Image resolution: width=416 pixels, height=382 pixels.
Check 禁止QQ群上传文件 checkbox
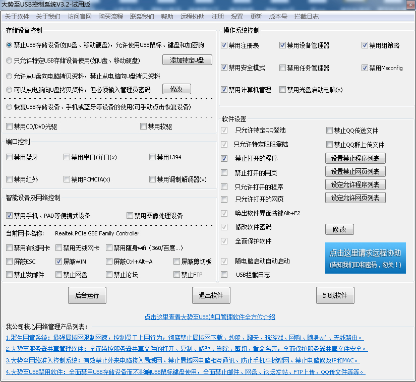pyautogui.click(x=329, y=145)
